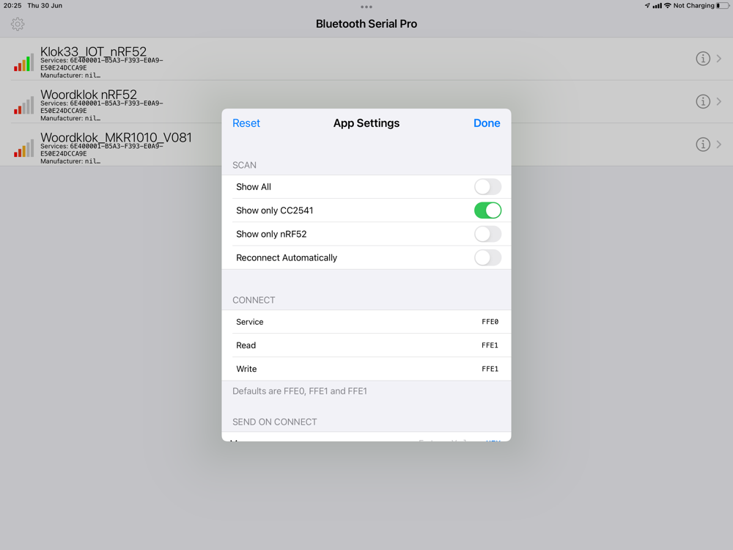Image resolution: width=733 pixels, height=550 pixels.
Task: Edit the Read UUID field FFE1
Action: pyautogui.click(x=490, y=345)
